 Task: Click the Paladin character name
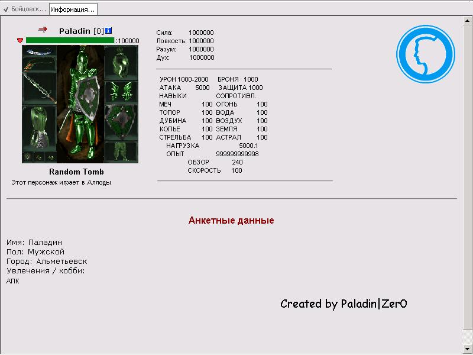(74, 31)
